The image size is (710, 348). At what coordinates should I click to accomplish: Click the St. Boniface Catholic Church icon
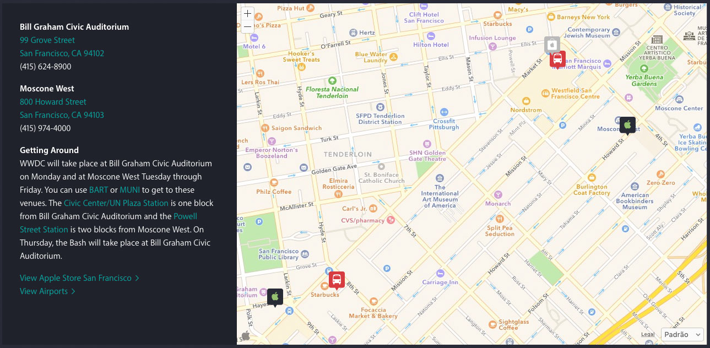381,166
